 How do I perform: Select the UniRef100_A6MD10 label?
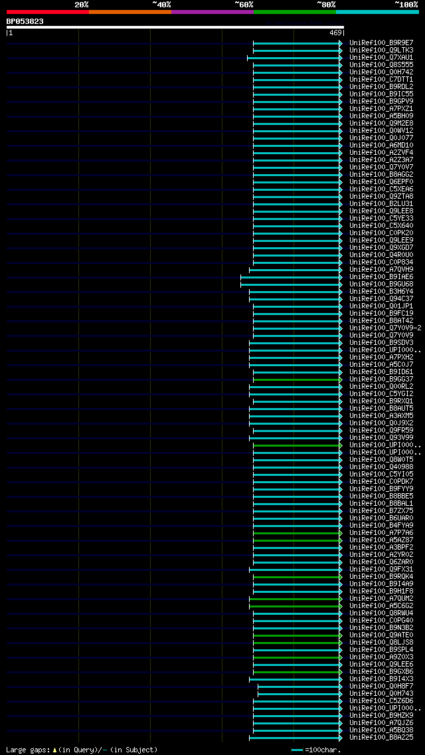coord(381,145)
